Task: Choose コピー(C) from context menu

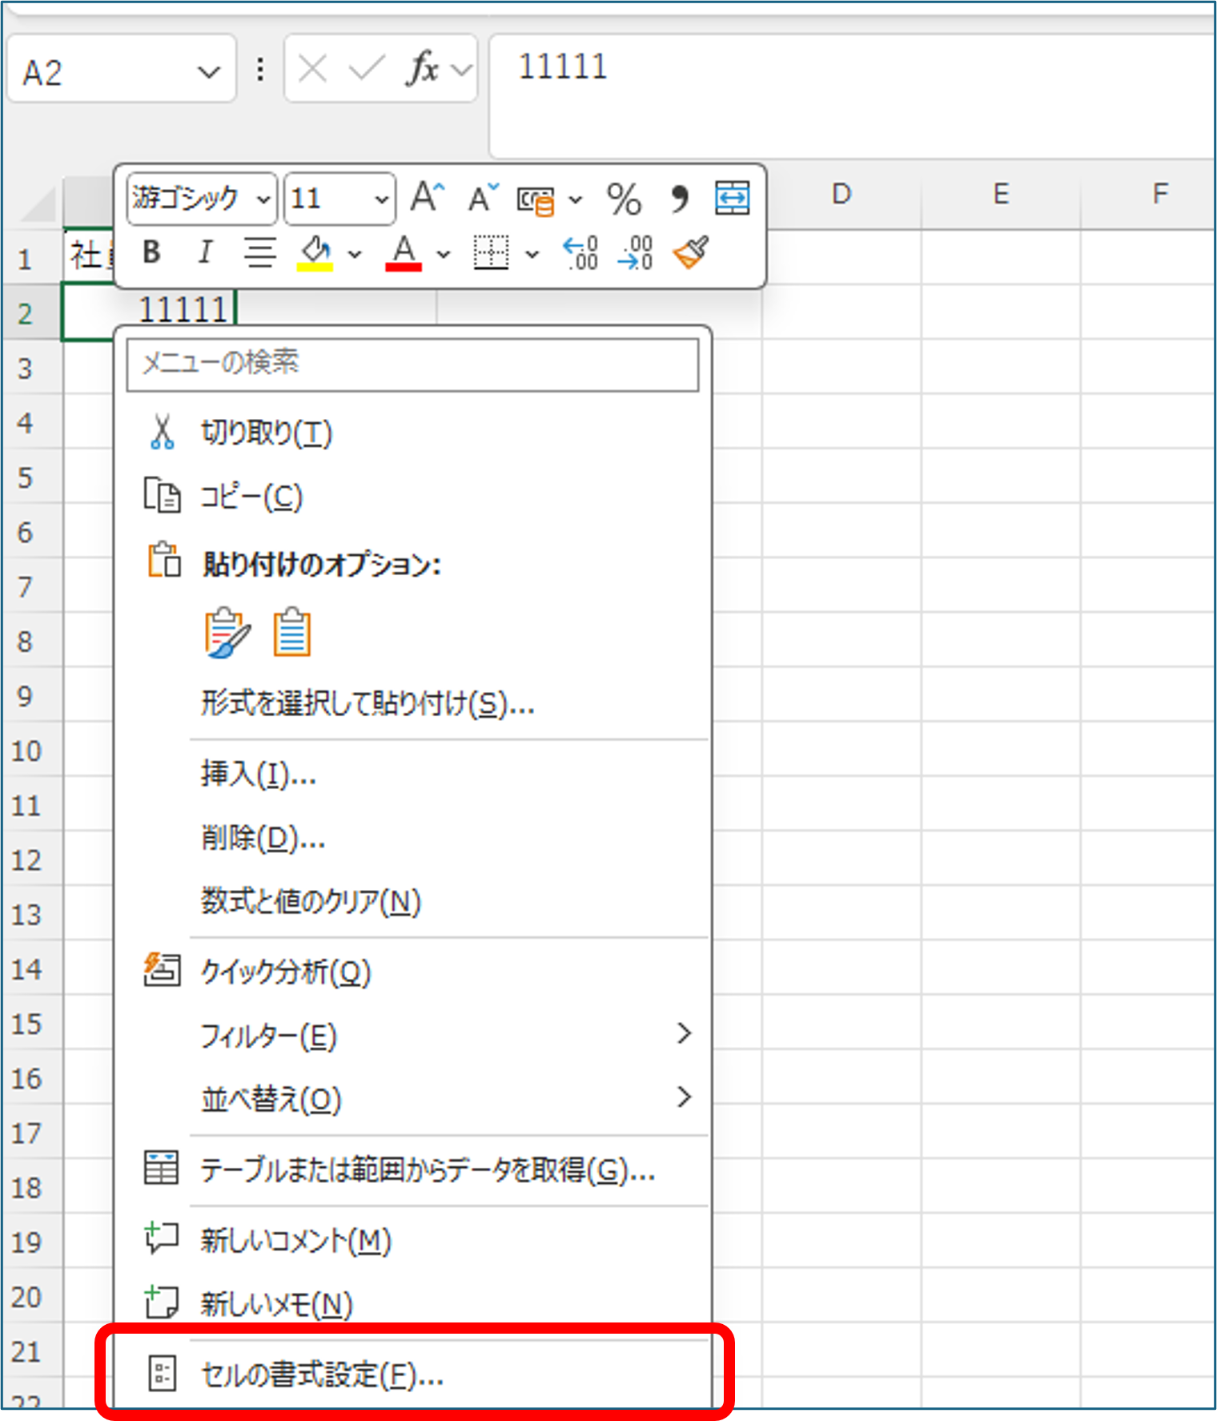Action: (x=412, y=497)
